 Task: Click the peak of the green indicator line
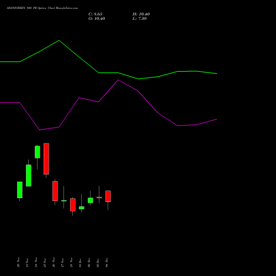59,40
